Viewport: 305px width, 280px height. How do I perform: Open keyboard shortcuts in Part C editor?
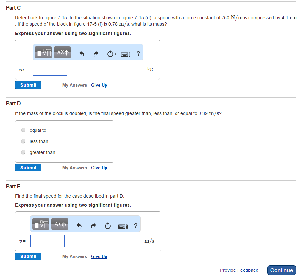click(125, 54)
